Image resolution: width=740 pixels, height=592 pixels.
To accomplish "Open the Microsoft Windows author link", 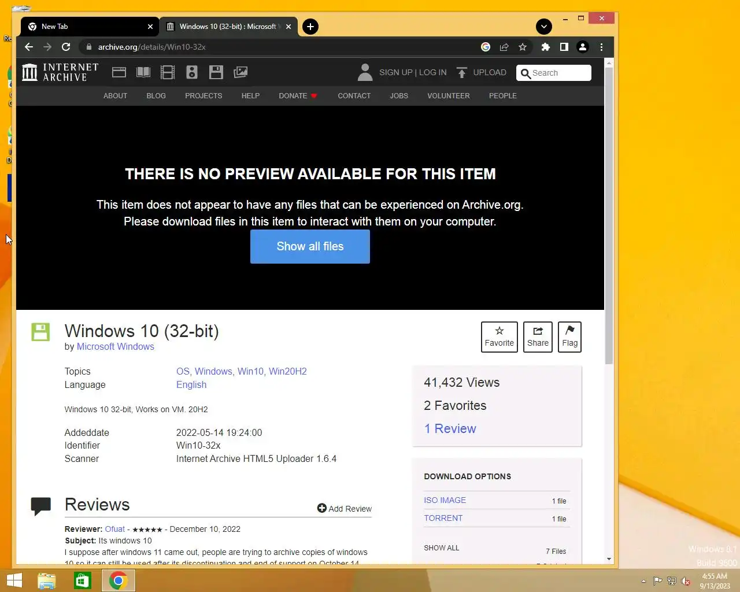I will pos(116,346).
